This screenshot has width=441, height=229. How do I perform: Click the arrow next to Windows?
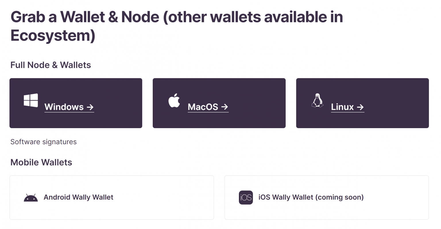[90, 107]
